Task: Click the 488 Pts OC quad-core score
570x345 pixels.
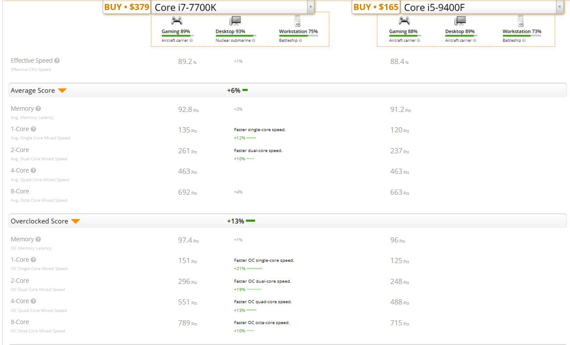Action: click(399, 302)
